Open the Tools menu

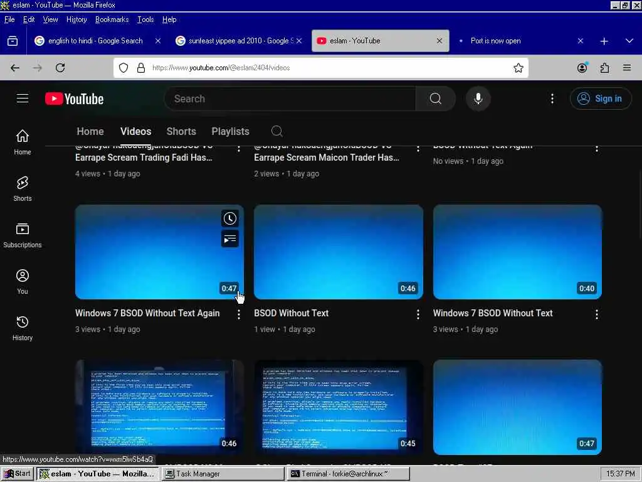(x=145, y=19)
